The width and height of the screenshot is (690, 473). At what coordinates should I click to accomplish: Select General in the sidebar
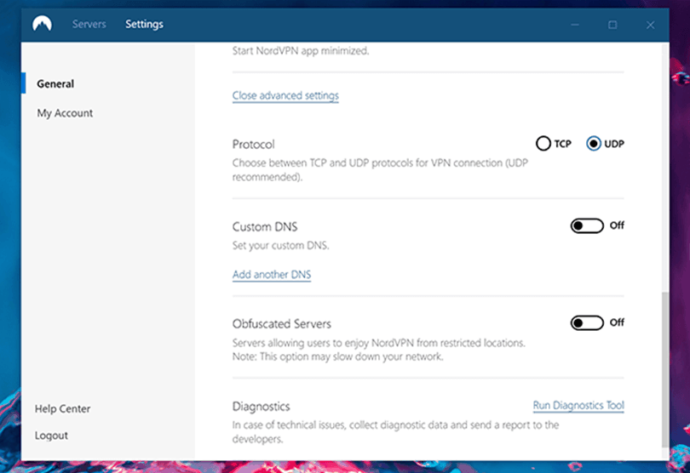point(55,83)
